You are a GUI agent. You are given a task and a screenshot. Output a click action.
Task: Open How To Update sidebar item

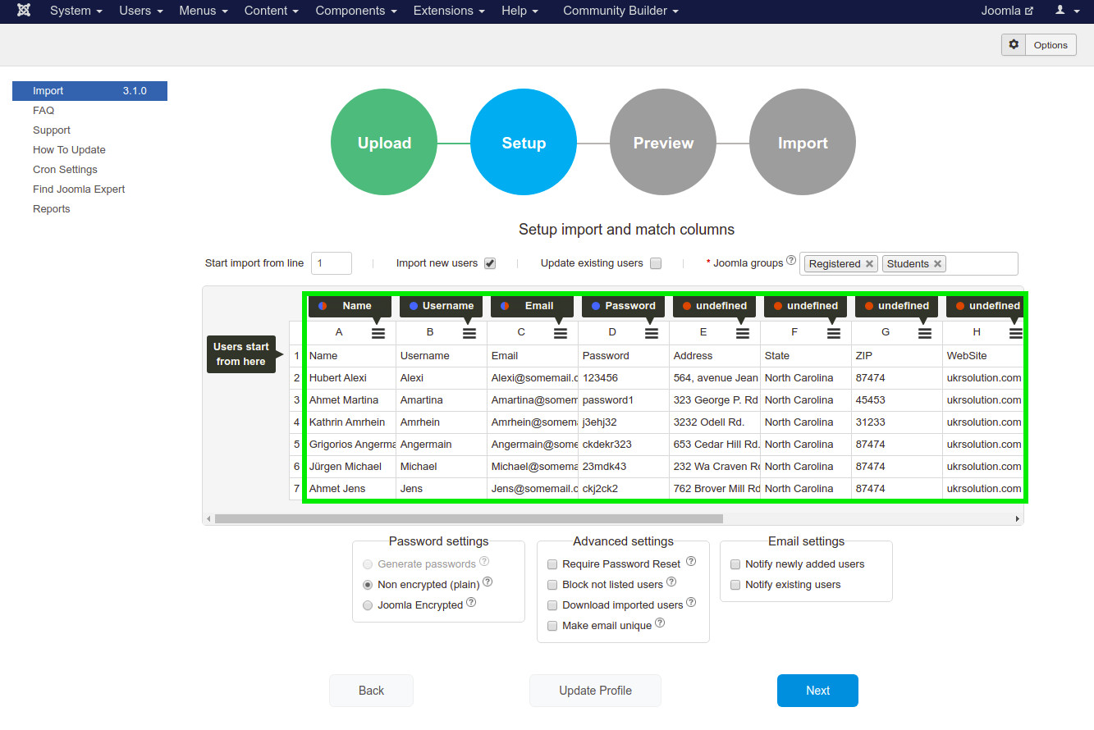pyautogui.click(x=69, y=150)
